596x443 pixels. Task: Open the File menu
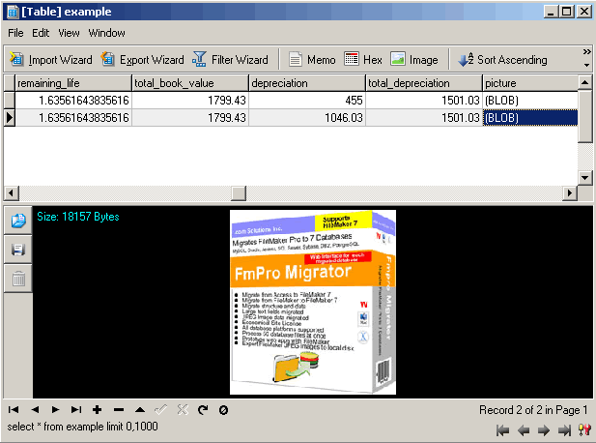coord(15,33)
